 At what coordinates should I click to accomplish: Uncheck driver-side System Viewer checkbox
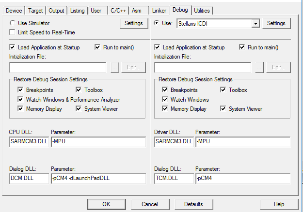tap(223, 109)
